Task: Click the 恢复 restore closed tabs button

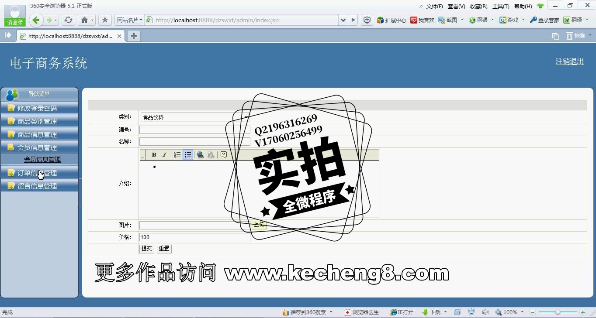Action: (576, 36)
